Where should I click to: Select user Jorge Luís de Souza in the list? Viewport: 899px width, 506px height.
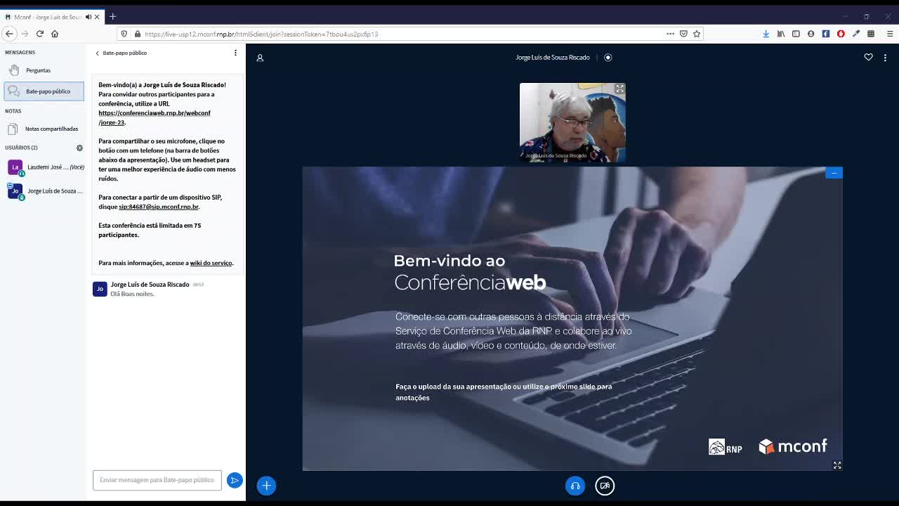(x=46, y=191)
